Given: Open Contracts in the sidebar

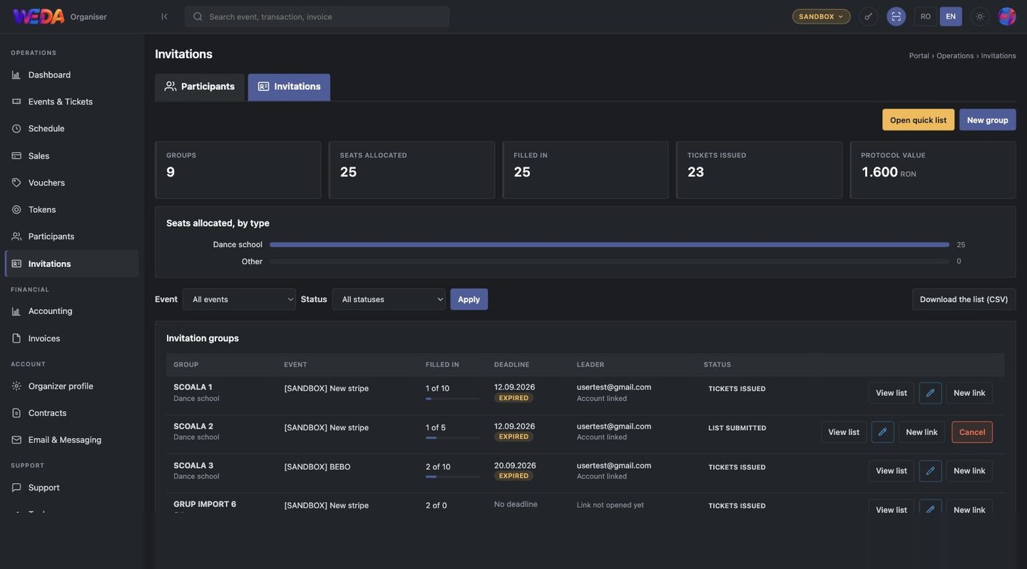Looking at the screenshot, I should (71, 413).
